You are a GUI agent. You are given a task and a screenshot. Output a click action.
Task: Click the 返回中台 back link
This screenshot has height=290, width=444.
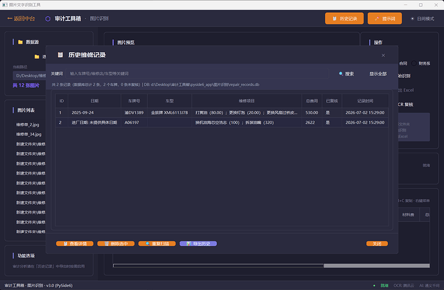pos(21,19)
